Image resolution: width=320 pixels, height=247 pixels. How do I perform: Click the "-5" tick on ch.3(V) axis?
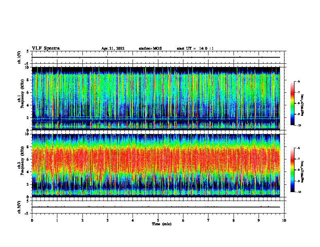[x=27, y=214]
